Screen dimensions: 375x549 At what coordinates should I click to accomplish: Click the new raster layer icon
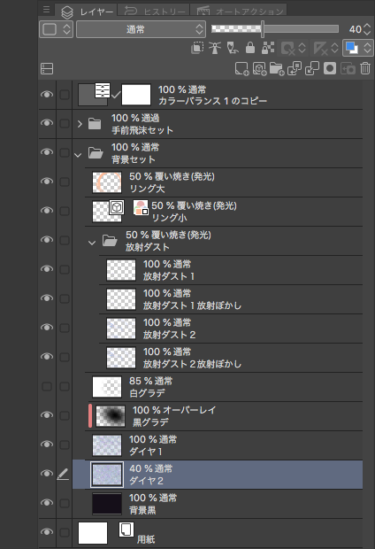coord(241,69)
